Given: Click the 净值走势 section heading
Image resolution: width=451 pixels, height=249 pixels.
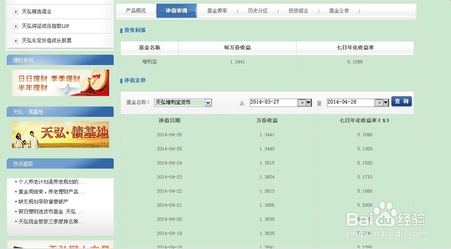Looking at the screenshot, I should pyautogui.click(x=135, y=80).
